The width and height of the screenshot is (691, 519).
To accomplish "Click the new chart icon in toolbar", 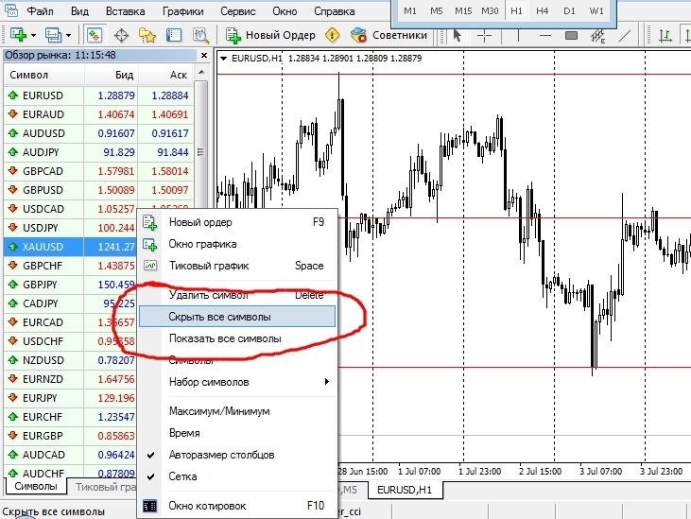I will 19,35.
